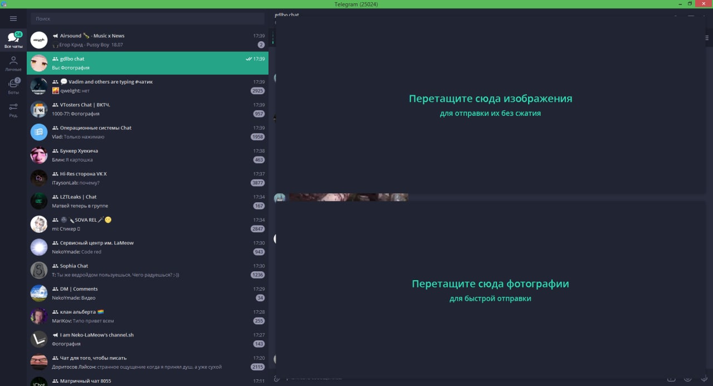
Task: Open the LZTLeaks | Chat group
Action: point(148,201)
